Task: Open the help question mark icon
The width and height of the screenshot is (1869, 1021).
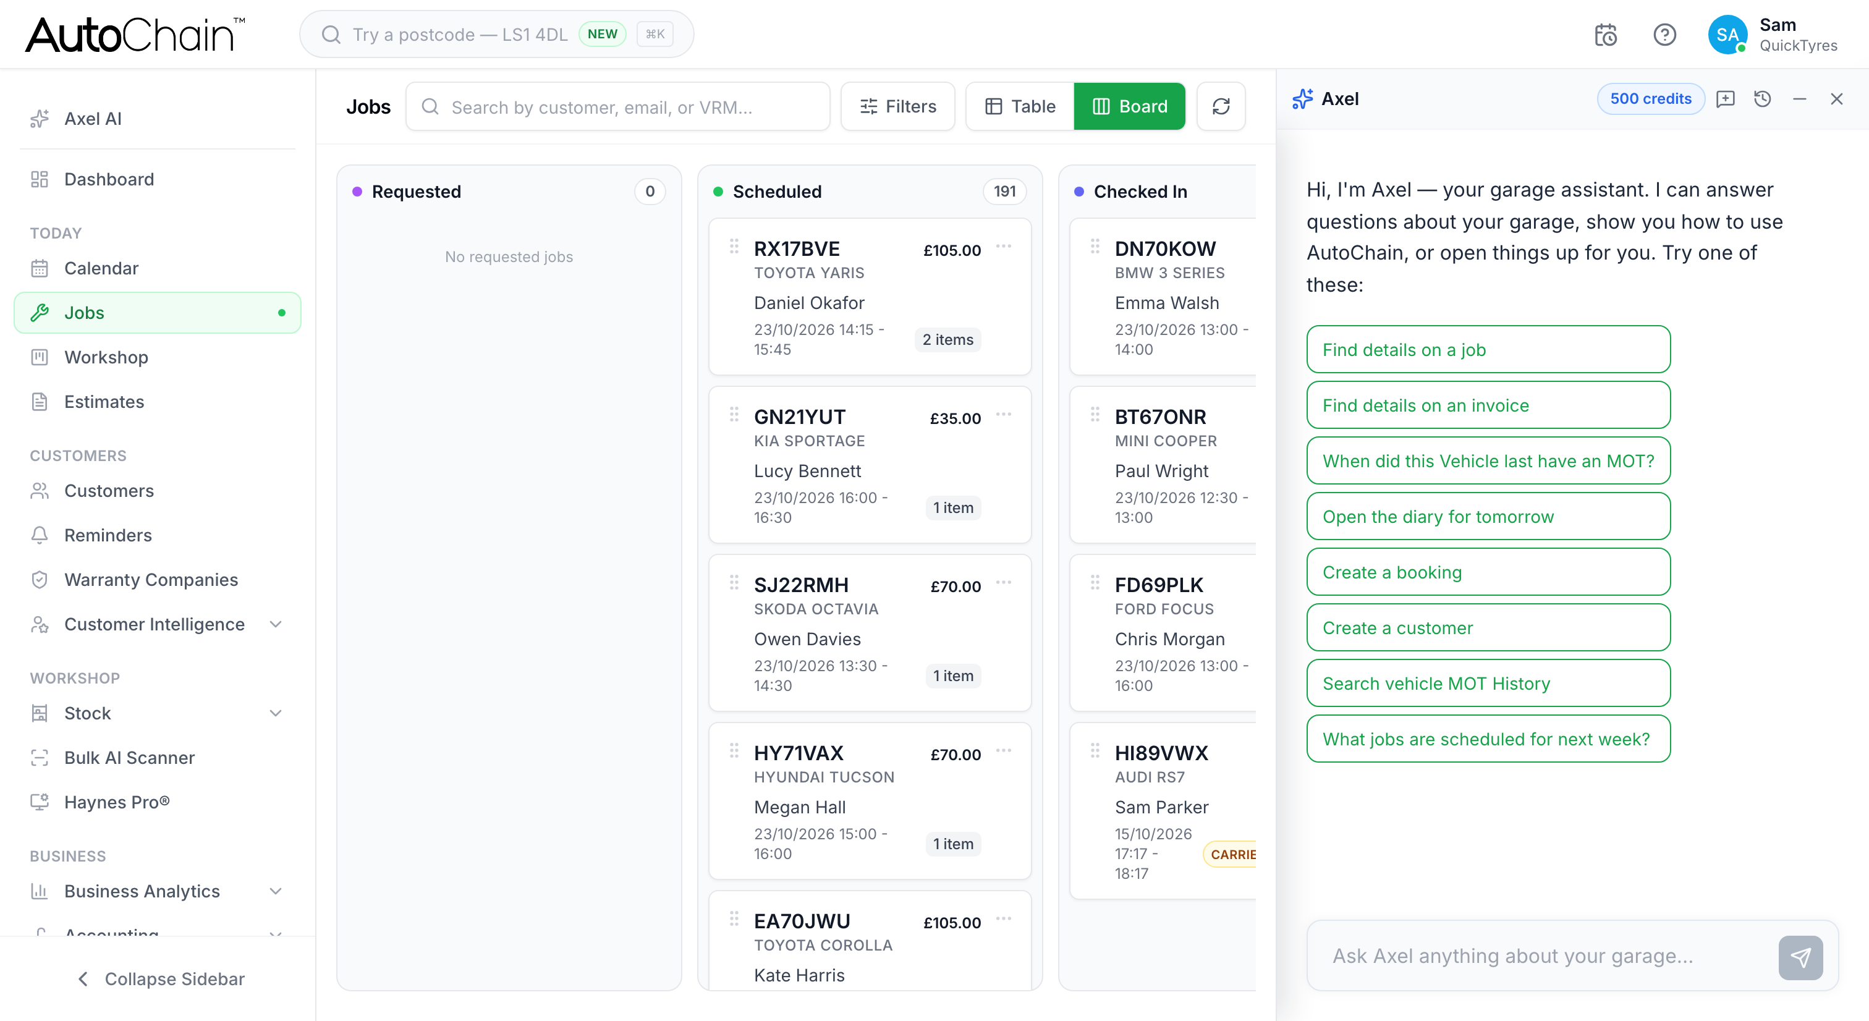Action: coord(1664,35)
